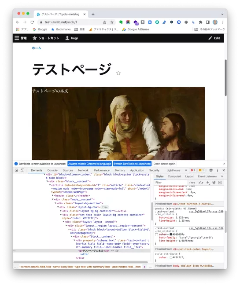Image resolution: width=240 pixels, height=286 pixels.
Task: Open the Google AdSense bookmark
Action: (x=136, y=29)
